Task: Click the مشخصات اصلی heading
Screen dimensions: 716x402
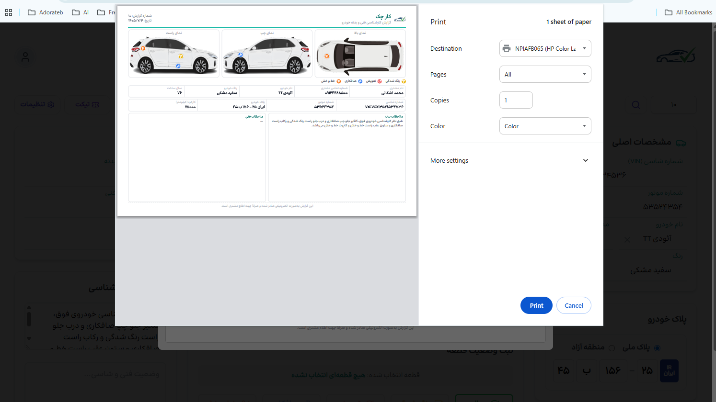Action: (641, 142)
